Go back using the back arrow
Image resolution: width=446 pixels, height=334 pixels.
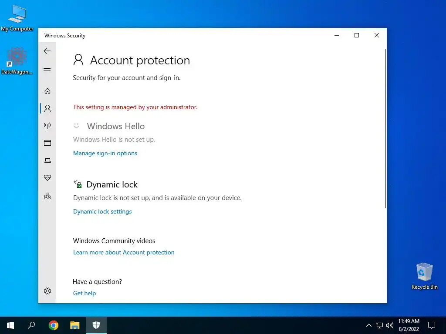[47, 51]
